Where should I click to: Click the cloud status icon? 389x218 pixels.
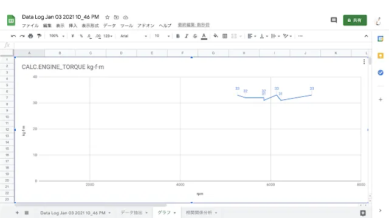(x=126, y=18)
